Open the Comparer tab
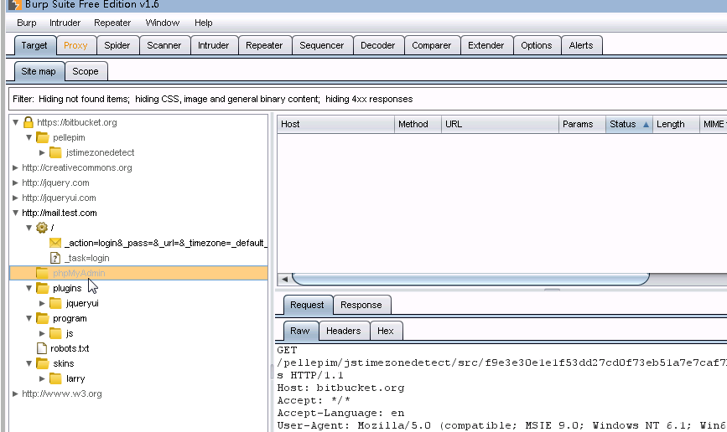727x432 pixels. (x=432, y=45)
